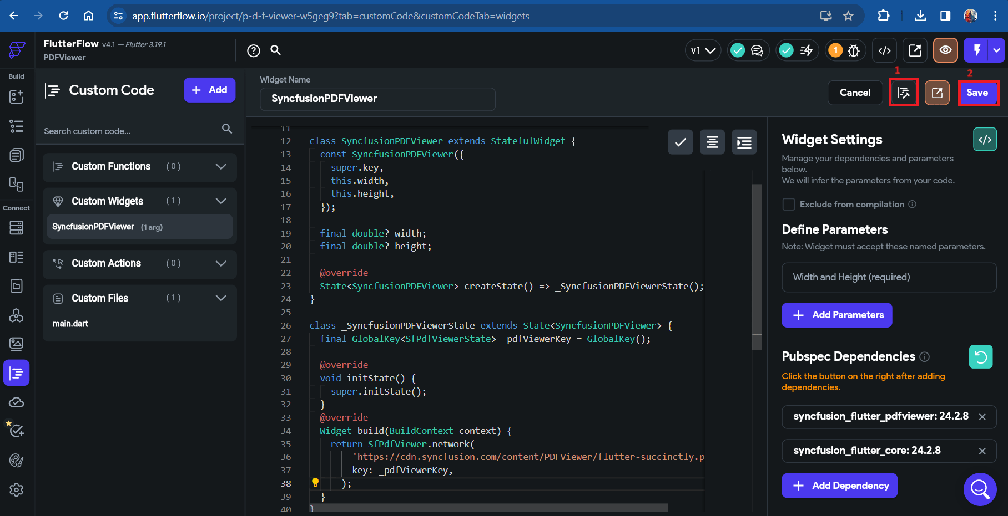Click browser reload button
This screenshot has height=516, width=1008.
click(63, 16)
